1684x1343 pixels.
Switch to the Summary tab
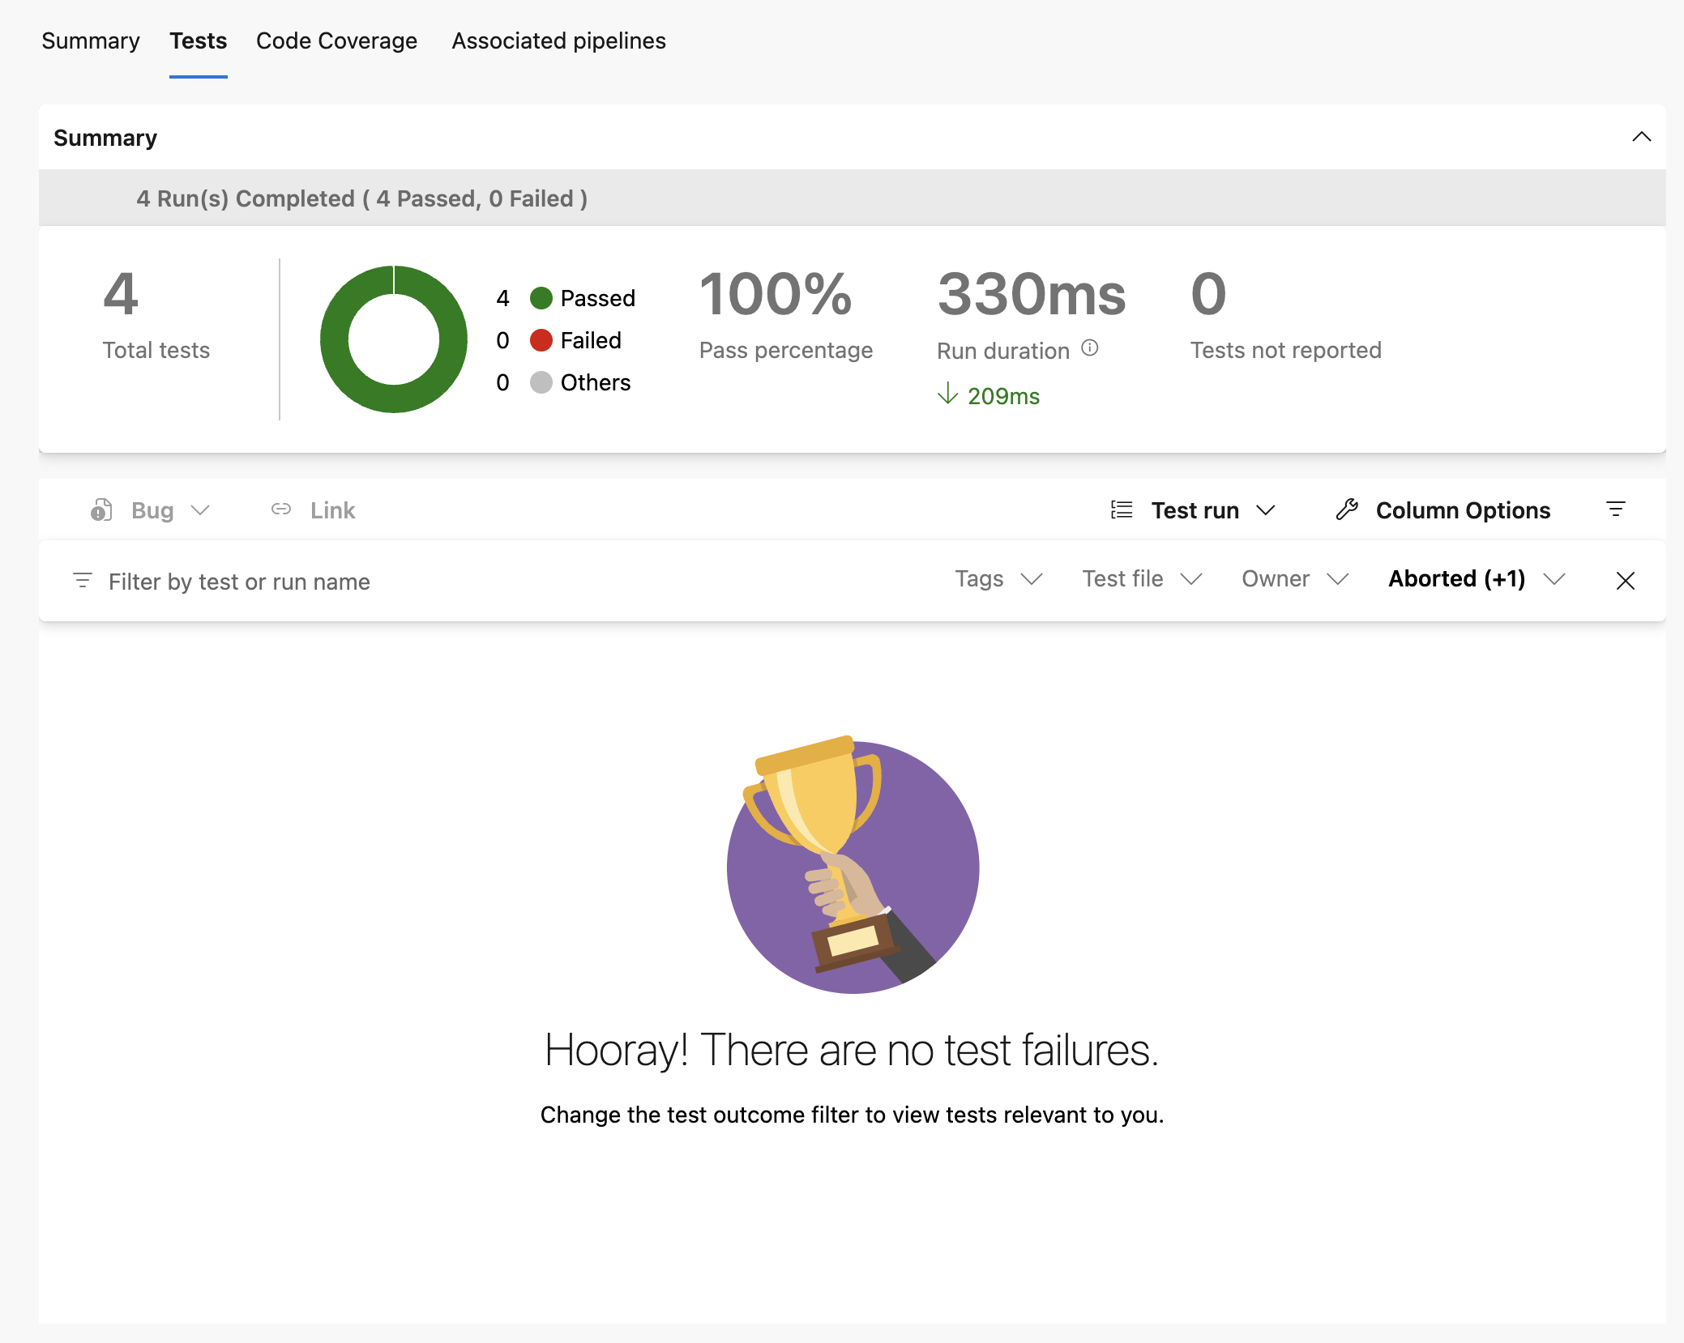(91, 41)
